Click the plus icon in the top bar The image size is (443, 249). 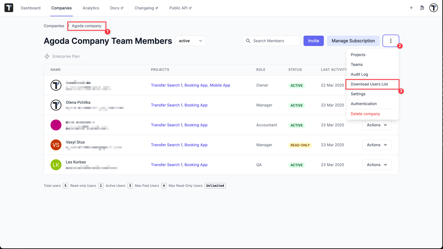[x=411, y=8]
